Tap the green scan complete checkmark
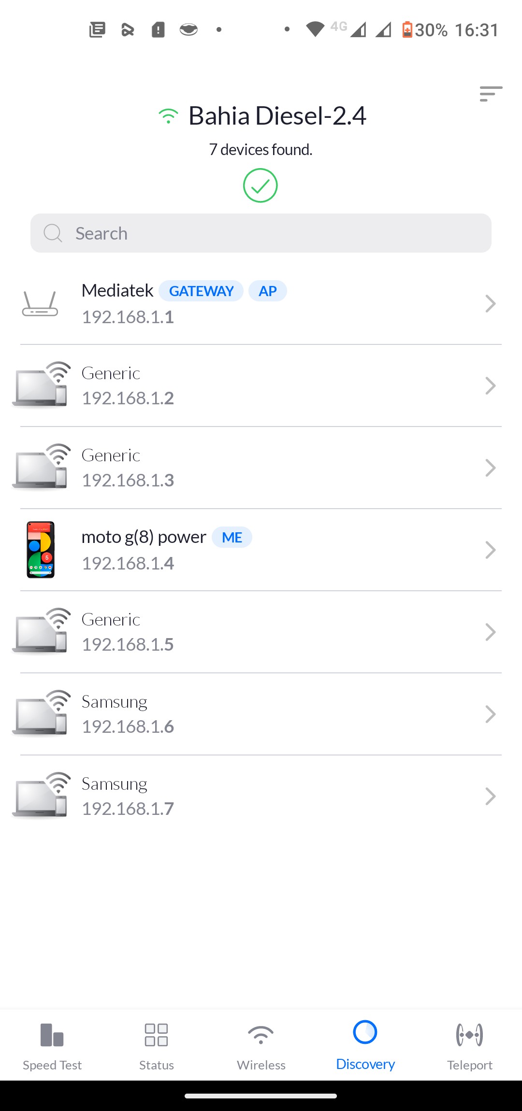This screenshot has width=522, height=1111. pyautogui.click(x=260, y=185)
